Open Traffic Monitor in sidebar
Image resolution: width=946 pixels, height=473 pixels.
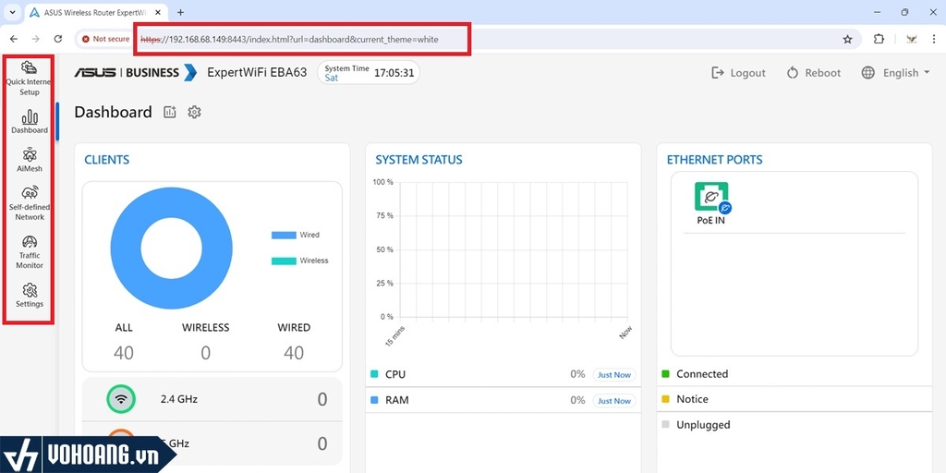click(x=30, y=251)
